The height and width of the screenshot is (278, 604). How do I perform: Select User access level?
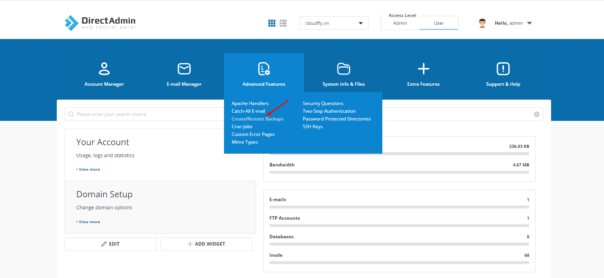coord(439,23)
